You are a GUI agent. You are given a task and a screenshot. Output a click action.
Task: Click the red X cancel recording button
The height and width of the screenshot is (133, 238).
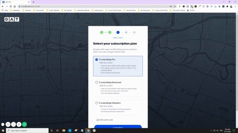13,125
